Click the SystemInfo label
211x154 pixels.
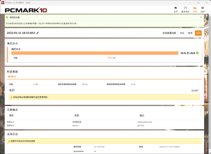[78, 151]
